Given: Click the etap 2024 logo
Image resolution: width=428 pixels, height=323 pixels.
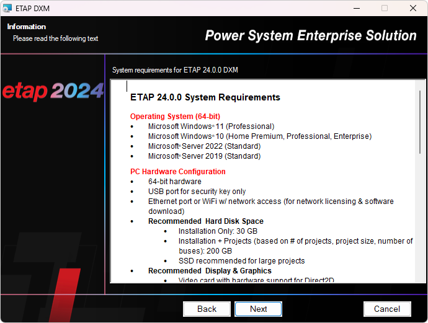Looking at the screenshot, I should point(53,91).
